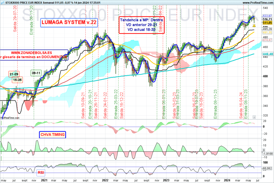Screen dimensions: 274x183
Task: Select the Salida 10-09-21 marker label
Action: point(83,106)
